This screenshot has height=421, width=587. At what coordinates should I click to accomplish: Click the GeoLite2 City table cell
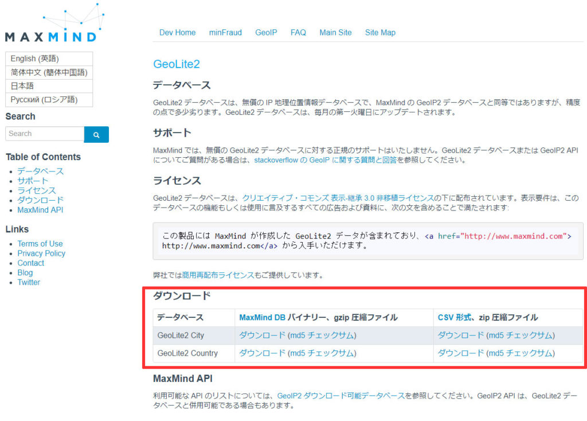194,336
